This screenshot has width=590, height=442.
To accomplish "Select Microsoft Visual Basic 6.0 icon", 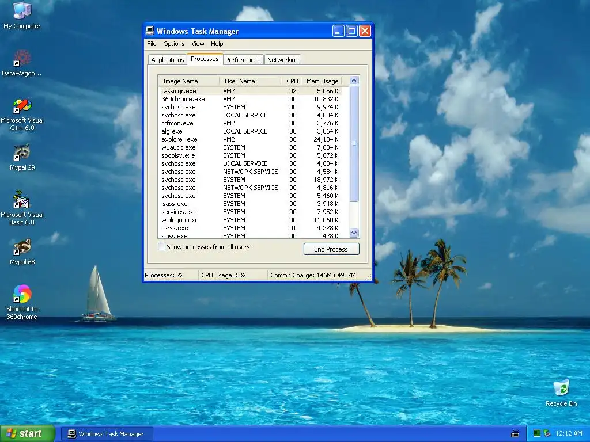I will click(22, 208).
